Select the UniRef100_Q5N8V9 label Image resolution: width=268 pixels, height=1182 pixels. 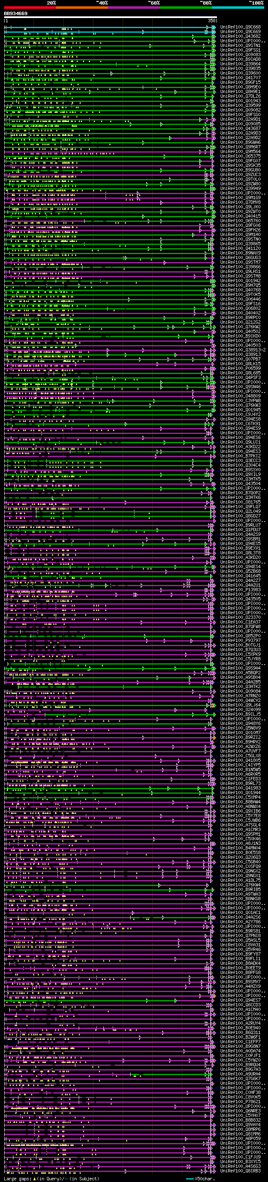click(x=240, y=728)
